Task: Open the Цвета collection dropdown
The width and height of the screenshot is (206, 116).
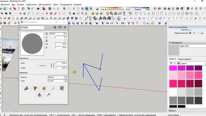Action: (193, 63)
